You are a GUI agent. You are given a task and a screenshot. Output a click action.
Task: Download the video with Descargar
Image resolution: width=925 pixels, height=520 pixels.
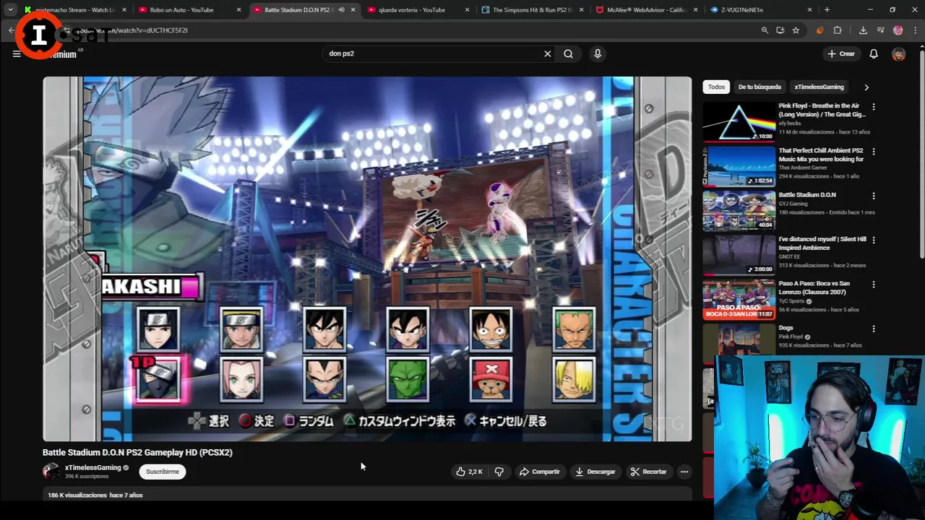point(595,472)
